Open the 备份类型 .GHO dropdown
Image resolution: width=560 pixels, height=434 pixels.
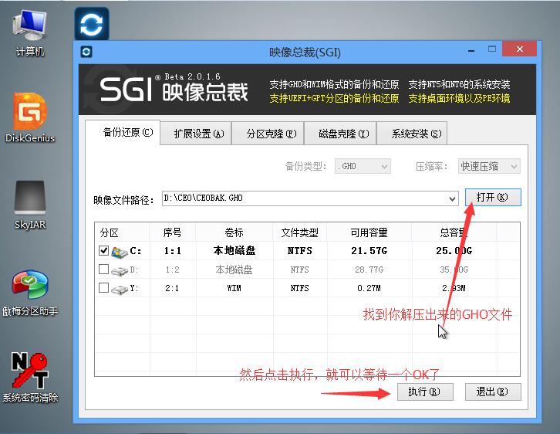(x=363, y=166)
